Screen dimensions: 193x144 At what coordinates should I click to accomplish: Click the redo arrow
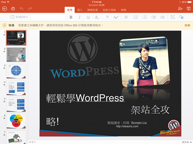click(30, 9)
